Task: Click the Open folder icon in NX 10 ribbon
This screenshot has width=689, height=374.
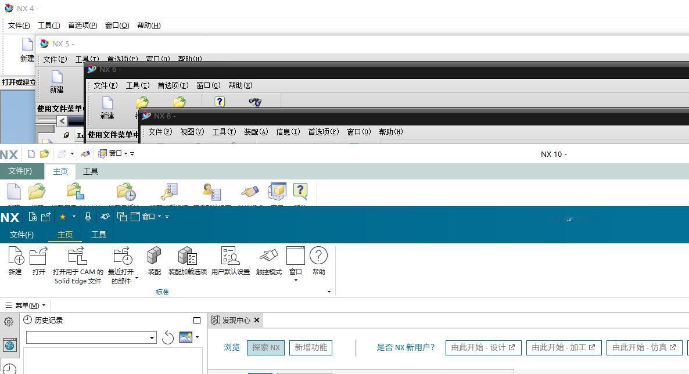Action: (x=37, y=192)
